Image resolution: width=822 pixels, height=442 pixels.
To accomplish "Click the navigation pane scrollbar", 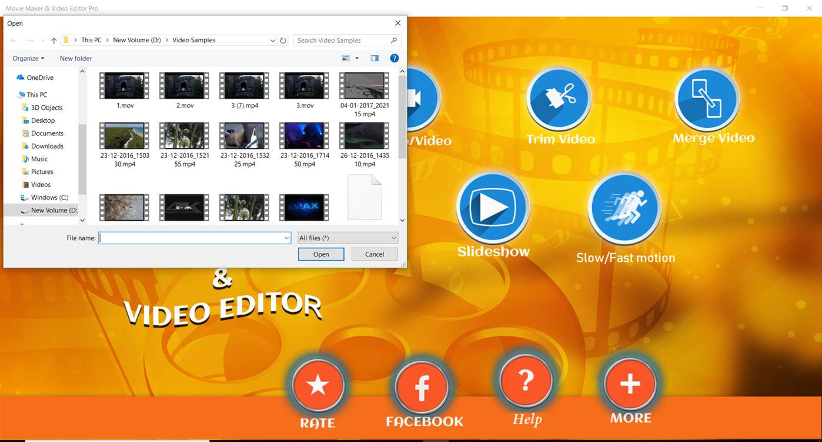I will (82, 158).
